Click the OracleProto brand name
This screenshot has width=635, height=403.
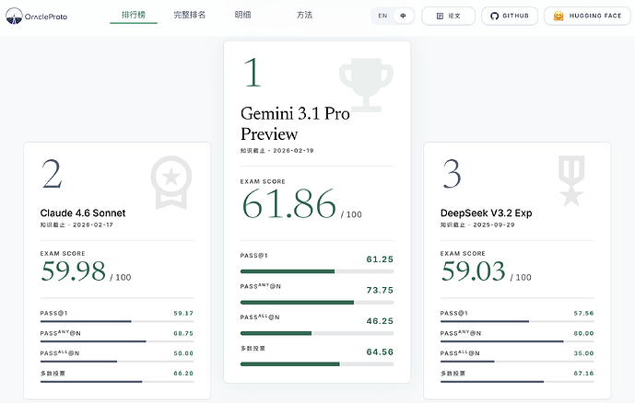tap(46, 17)
